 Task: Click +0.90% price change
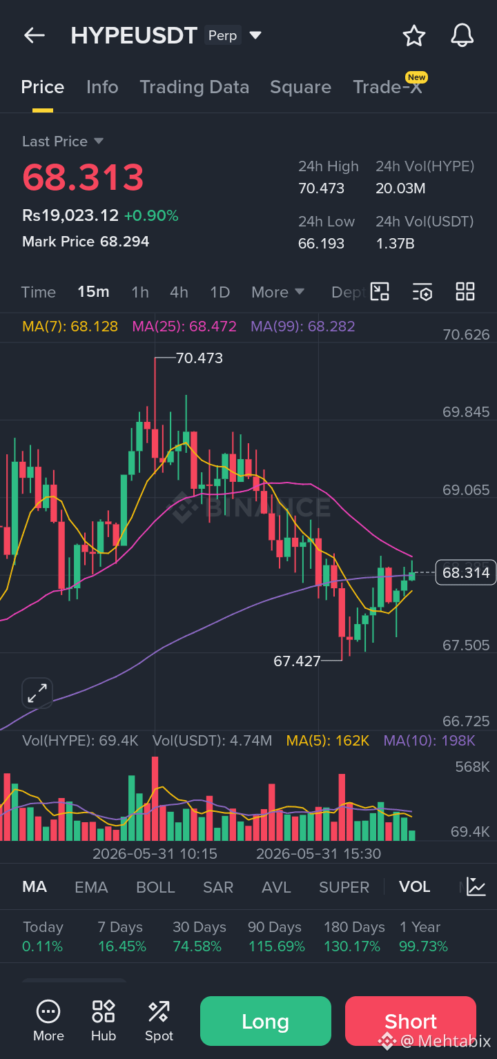(x=151, y=215)
